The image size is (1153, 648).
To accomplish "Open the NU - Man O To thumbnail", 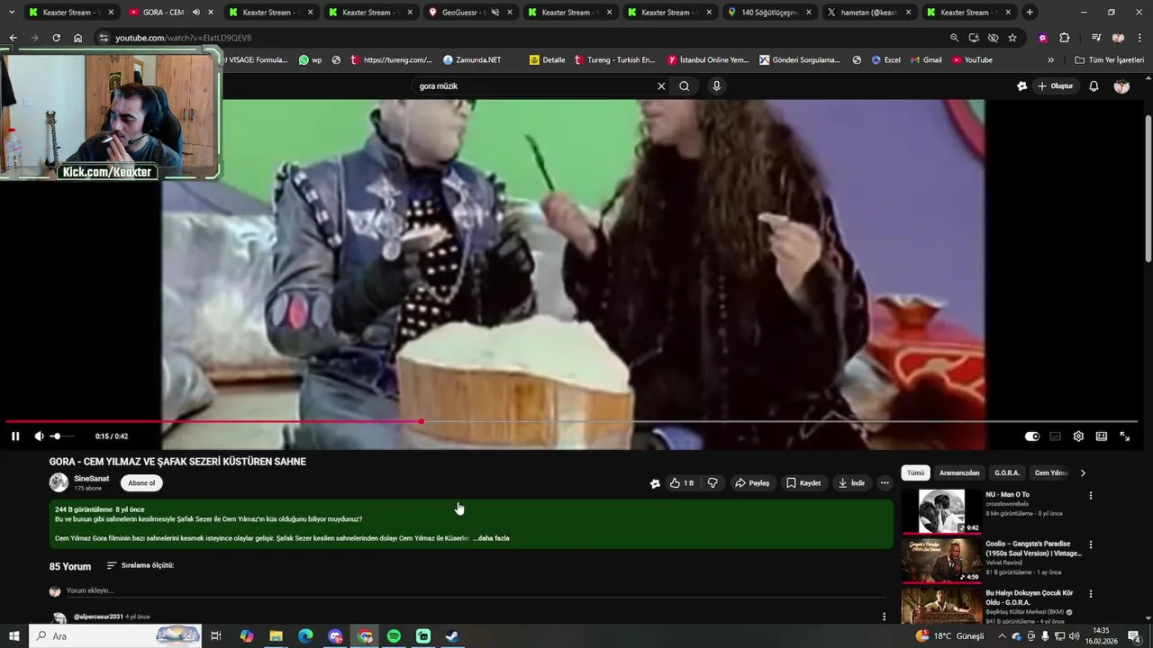I will [x=941, y=511].
